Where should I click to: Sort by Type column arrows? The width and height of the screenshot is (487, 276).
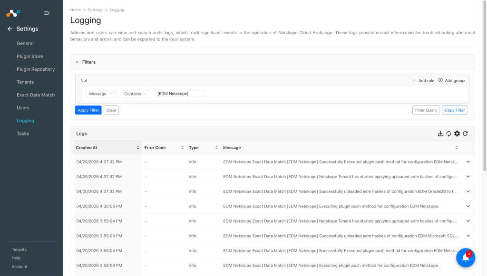click(x=216, y=148)
